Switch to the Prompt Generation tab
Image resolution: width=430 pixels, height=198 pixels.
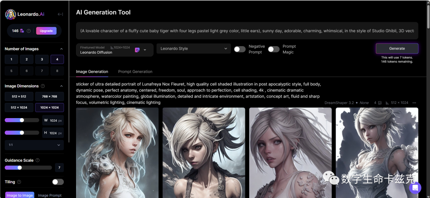[135, 72]
